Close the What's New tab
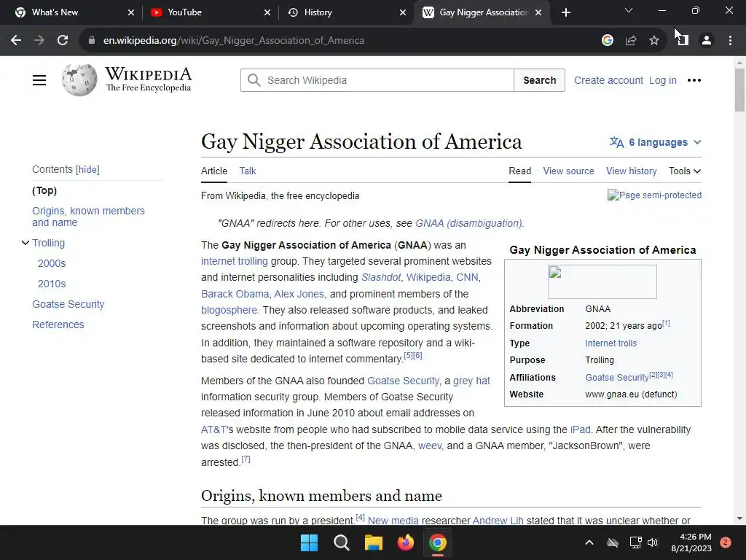This screenshot has height=560, width=746. [131, 12]
